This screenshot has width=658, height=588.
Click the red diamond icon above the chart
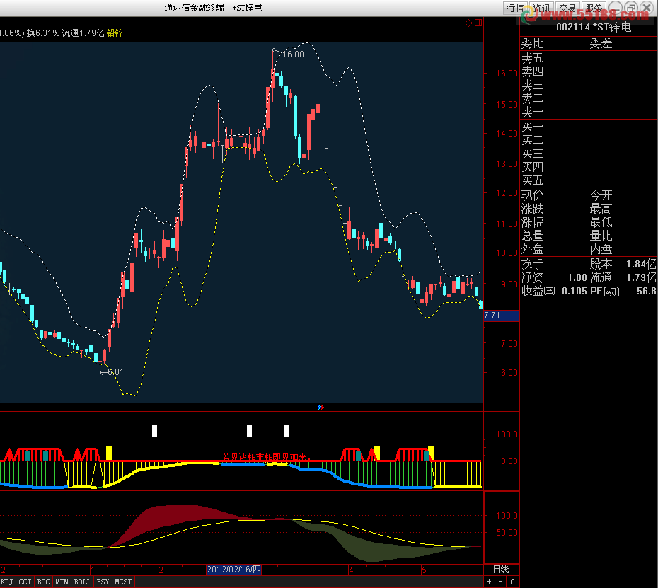469,23
